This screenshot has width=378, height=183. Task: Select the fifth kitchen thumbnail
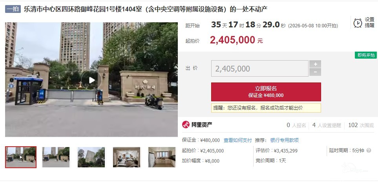162,157
